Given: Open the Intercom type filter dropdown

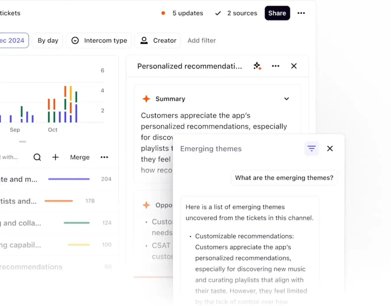Looking at the screenshot, I should [x=99, y=41].
